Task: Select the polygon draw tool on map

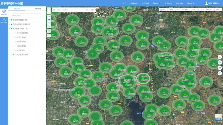Action: [49, 26]
